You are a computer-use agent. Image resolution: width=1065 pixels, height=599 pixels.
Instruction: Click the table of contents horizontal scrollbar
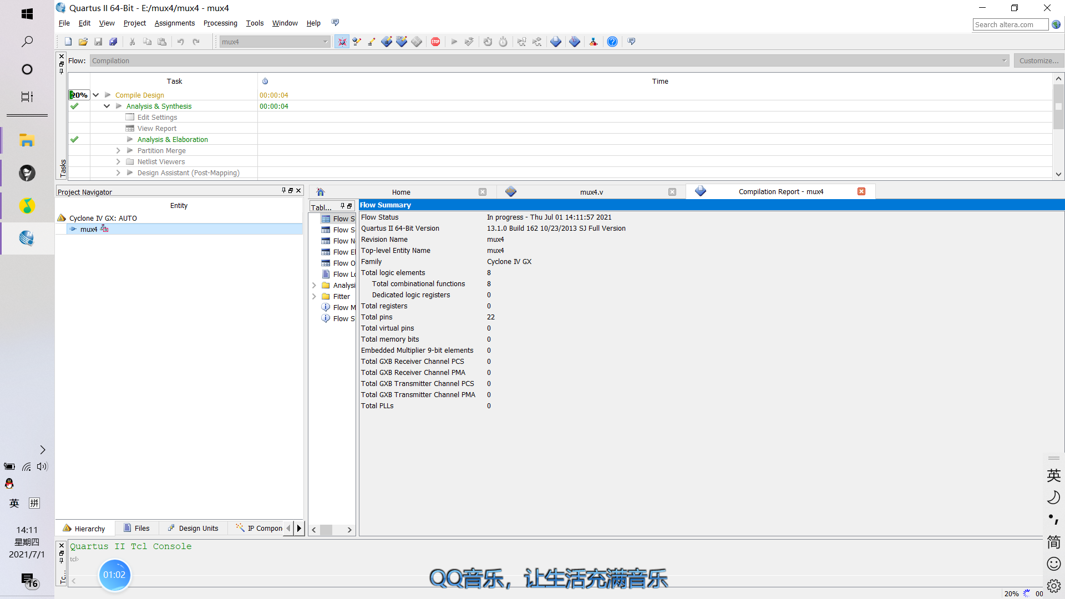[331, 530]
